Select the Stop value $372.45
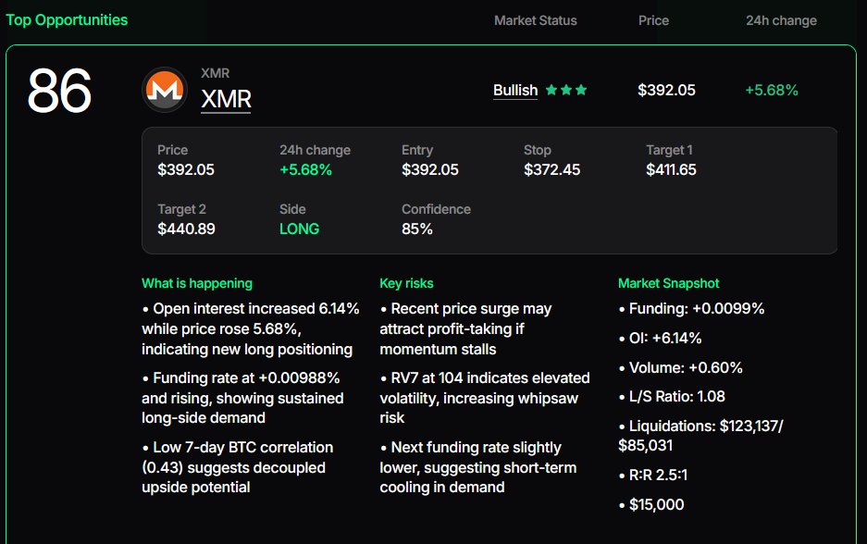The width and height of the screenshot is (867, 544). pyautogui.click(x=552, y=169)
